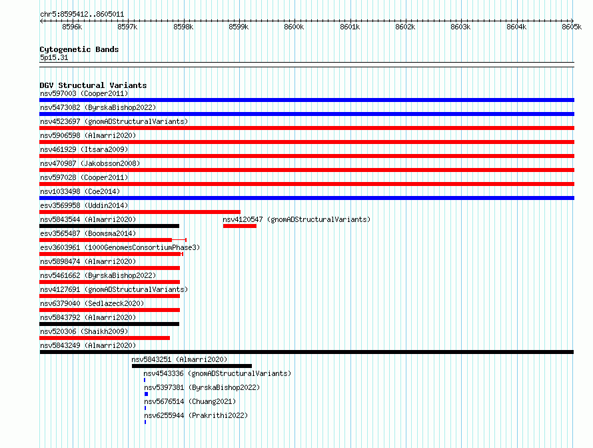Click the black bar under nsv5843792
Image resolution: width=593 pixels, height=448 pixels.
tap(109, 324)
